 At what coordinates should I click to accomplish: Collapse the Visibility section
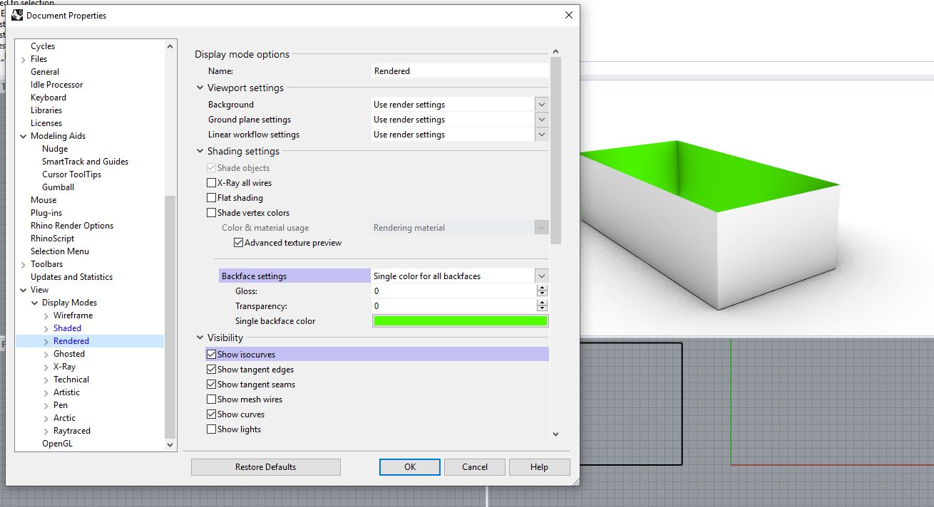point(200,338)
